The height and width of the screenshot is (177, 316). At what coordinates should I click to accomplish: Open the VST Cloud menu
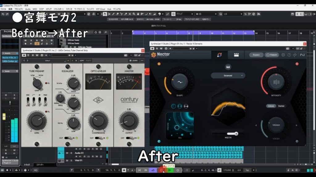tap(100, 9)
